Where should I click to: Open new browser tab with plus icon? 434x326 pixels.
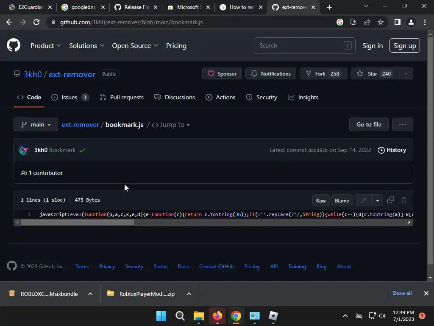329,7
